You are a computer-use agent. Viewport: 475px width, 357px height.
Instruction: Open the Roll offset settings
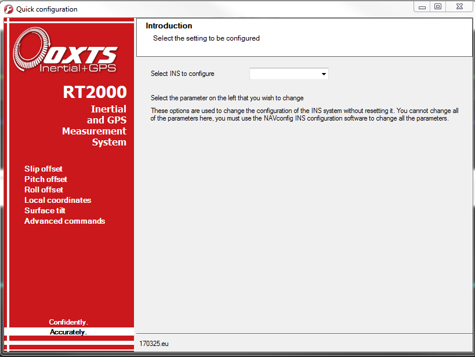pyautogui.click(x=43, y=190)
